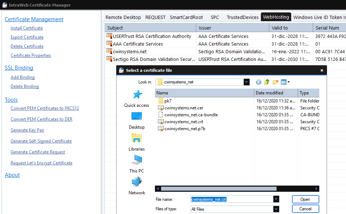This screenshot has width=346, height=214.
Task: Jump to Libraries in places bar
Action: [137, 139]
